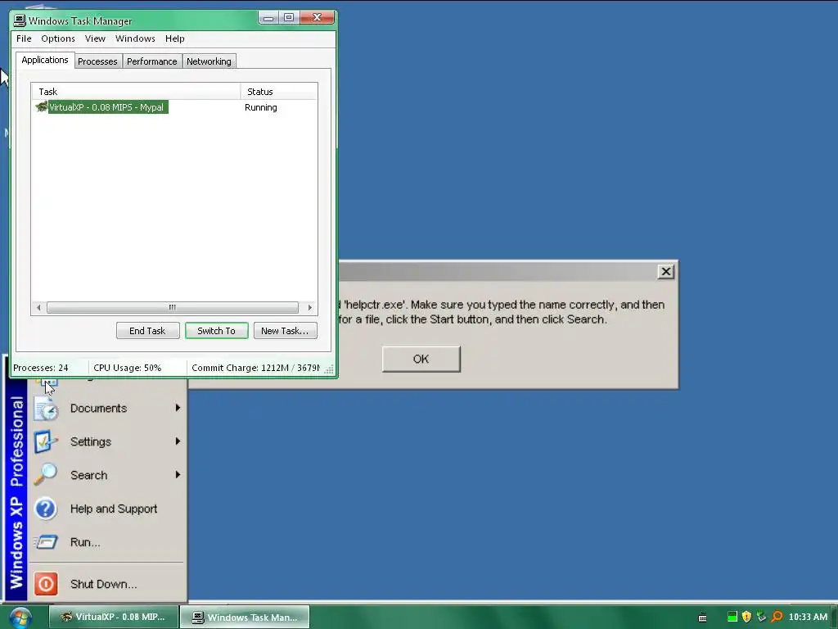Screen dimensions: 838x629
Task: Click the Commit Charge status bar entry
Action: (255, 368)
